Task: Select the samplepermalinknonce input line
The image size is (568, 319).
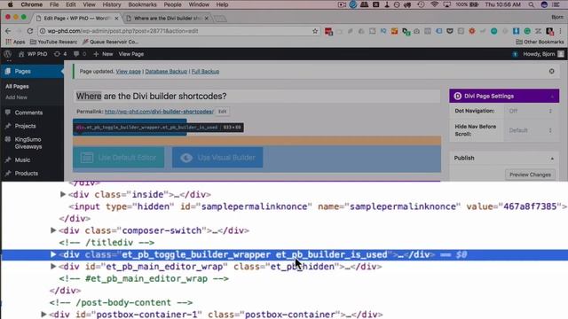Action: [318, 206]
